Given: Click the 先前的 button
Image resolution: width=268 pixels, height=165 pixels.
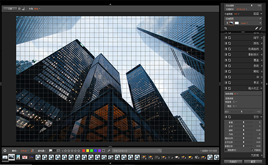Looking at the screenshot, I should point(233,161).
